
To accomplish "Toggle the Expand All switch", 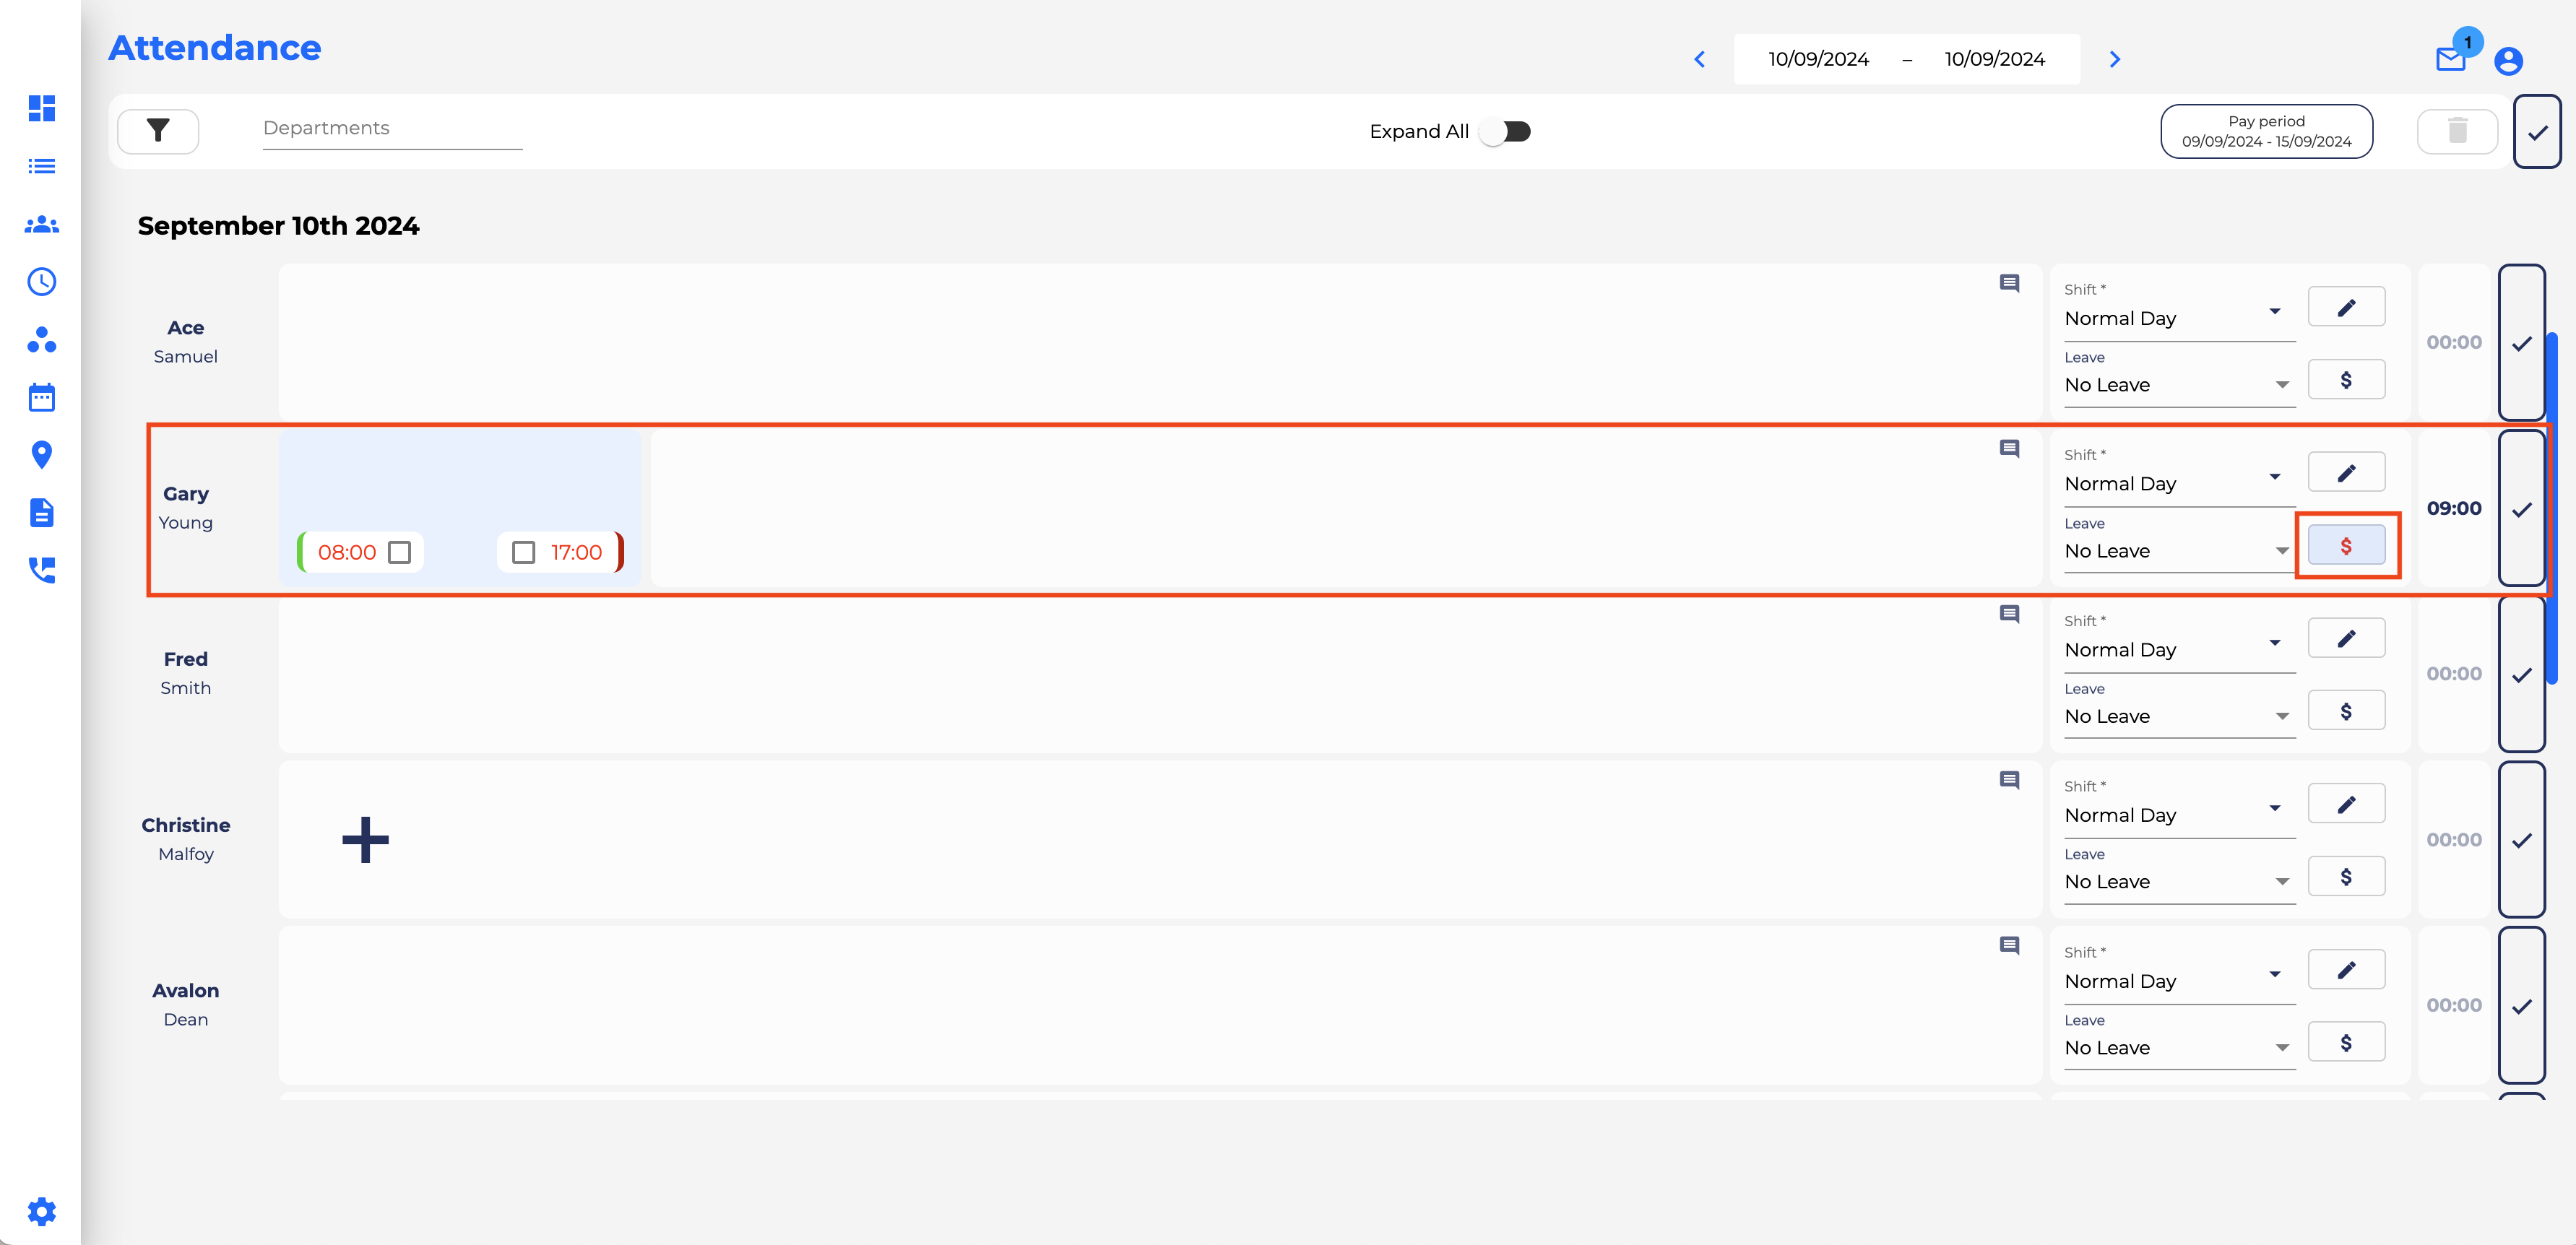I will (1506, 131).
